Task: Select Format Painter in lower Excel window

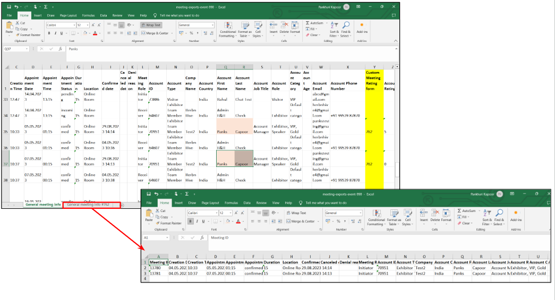Action: coord(168,223)
